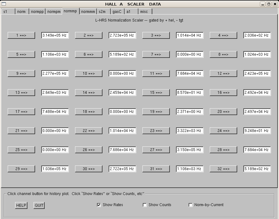Click the active normmp tab
This screenshot has width=279, height=219.
(x=71, y=11)
